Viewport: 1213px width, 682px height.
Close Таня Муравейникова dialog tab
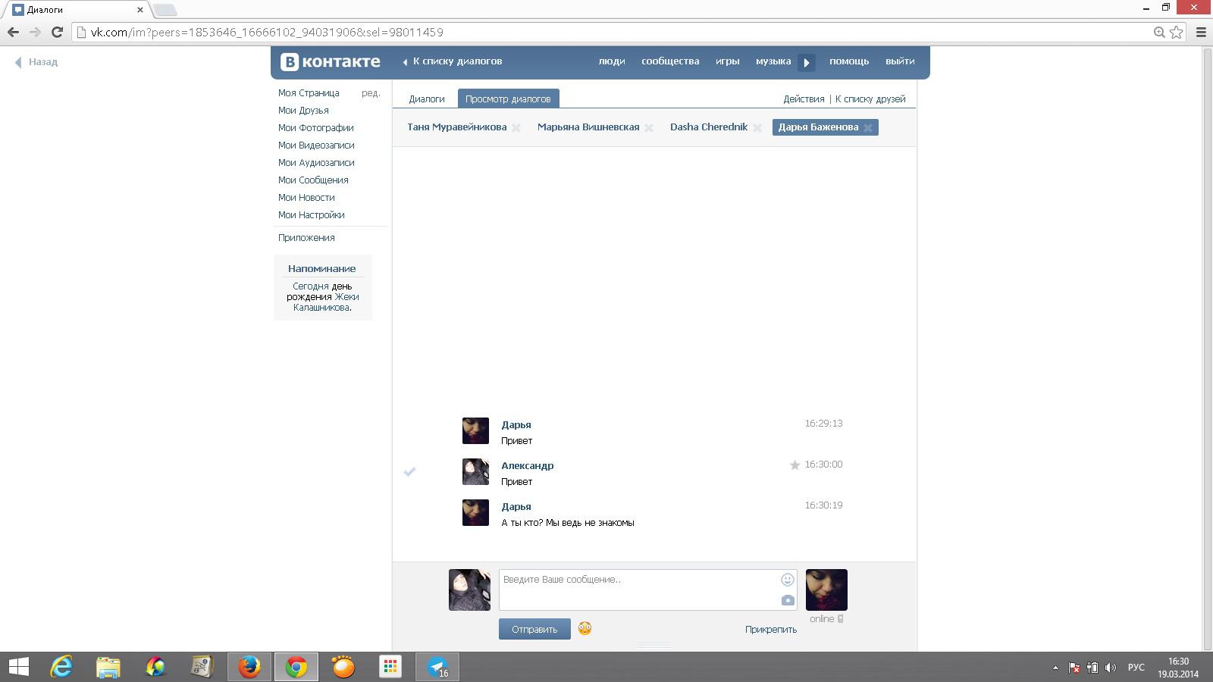[x=516, y=128]
